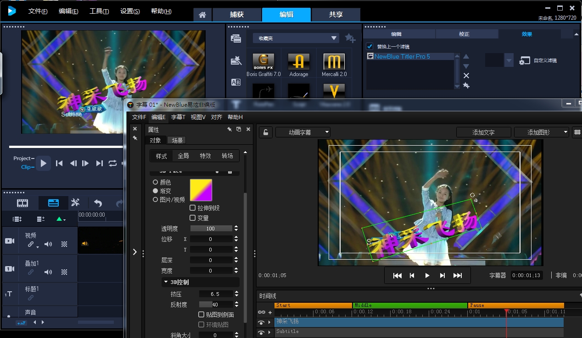Add filter to favorites star icon
The height and width of the screenshot is (338, 582).
(x=350, y=38)
